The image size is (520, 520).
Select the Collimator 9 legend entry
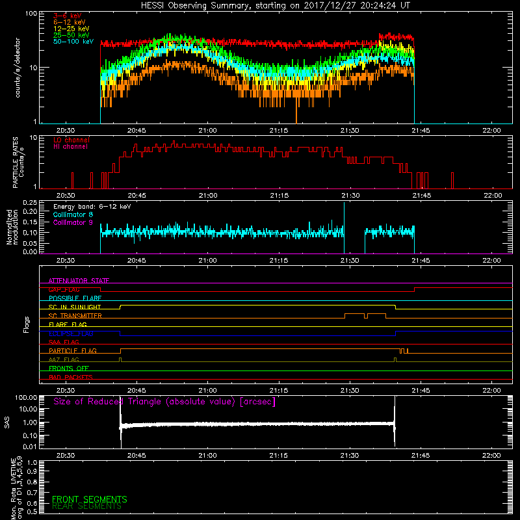click(x=73, y=222)
